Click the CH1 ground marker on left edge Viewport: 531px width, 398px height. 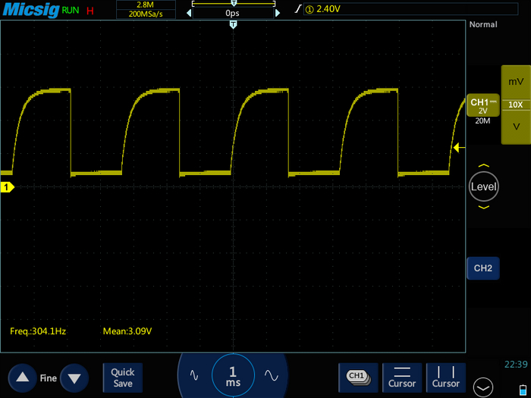pyautogui.click(x=7, y=186)
